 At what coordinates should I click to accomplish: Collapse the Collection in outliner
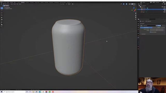point(139,7)
